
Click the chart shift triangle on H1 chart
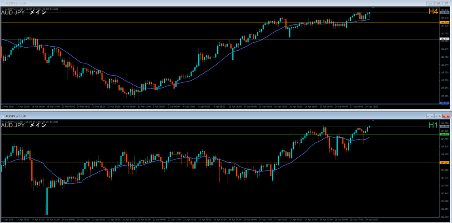click(x=373, y=120)
